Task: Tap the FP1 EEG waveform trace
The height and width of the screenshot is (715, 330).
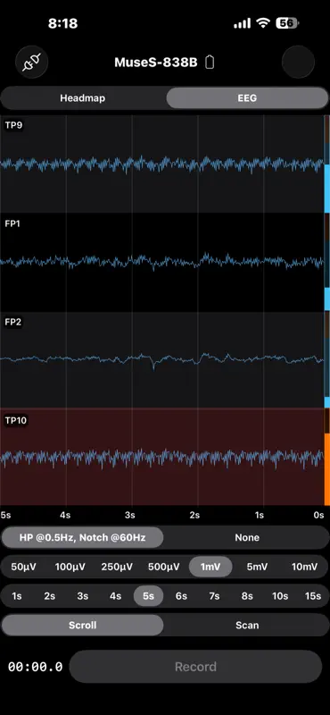Action: coord(162,262)
